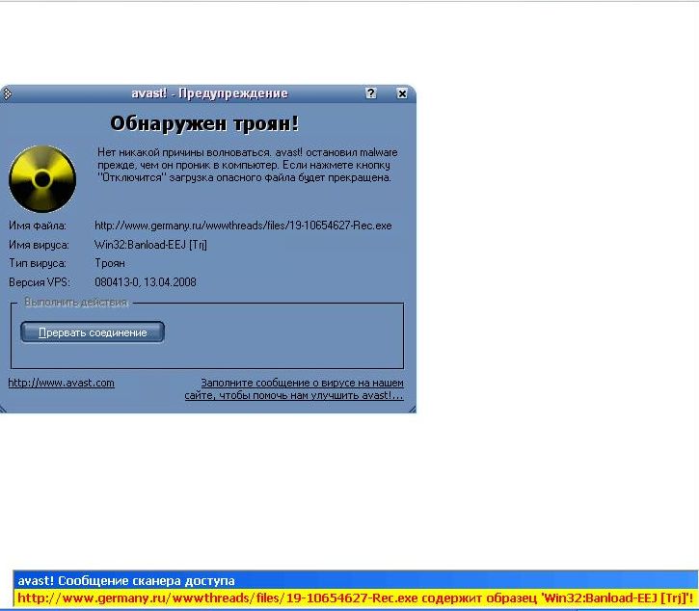Click the Троян virus type value

point(110,263)
